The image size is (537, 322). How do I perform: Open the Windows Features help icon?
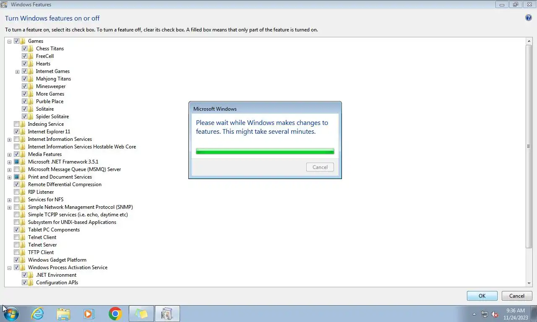click(529, 18)
